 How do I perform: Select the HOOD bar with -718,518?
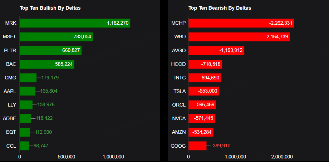tap(205, 64)
